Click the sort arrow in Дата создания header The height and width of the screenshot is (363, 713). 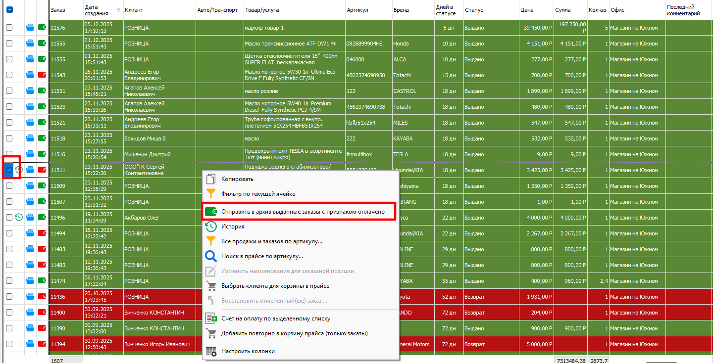118,10
